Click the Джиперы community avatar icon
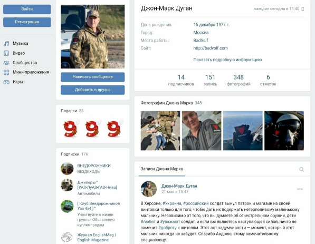The height and width of the screenshot is (244, 315). 67,185
